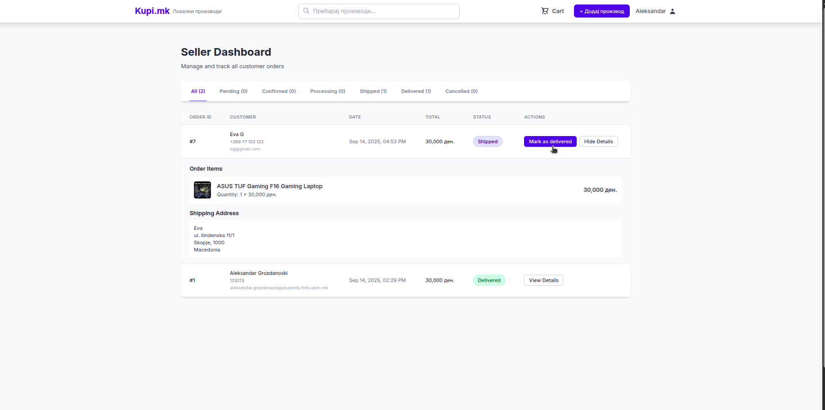
Task: Select the Processing orders tab
Action: click(x=327, y=91)
